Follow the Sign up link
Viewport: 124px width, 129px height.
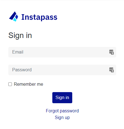pyautogui.click(x=62, y=118)
